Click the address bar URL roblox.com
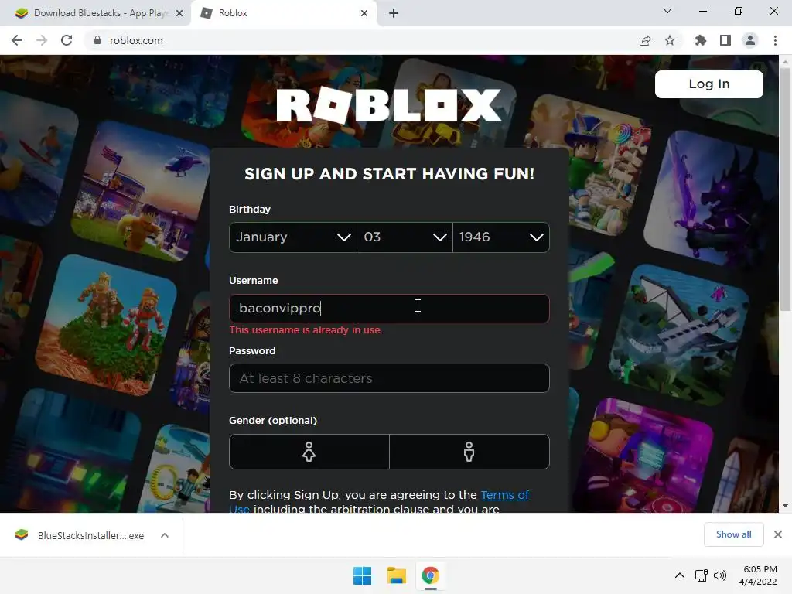 pos(136,40)
